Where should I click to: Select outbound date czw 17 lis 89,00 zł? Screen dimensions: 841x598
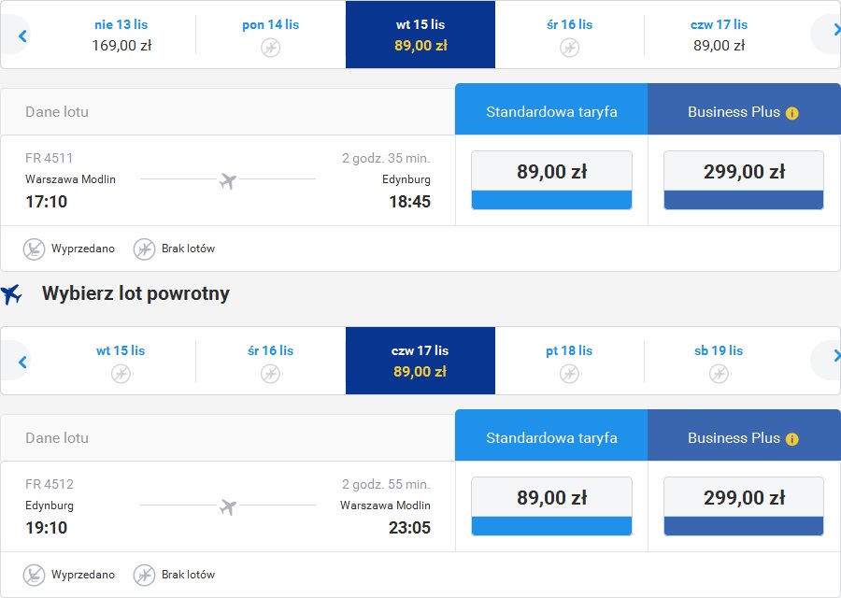[x=719, y=35]
